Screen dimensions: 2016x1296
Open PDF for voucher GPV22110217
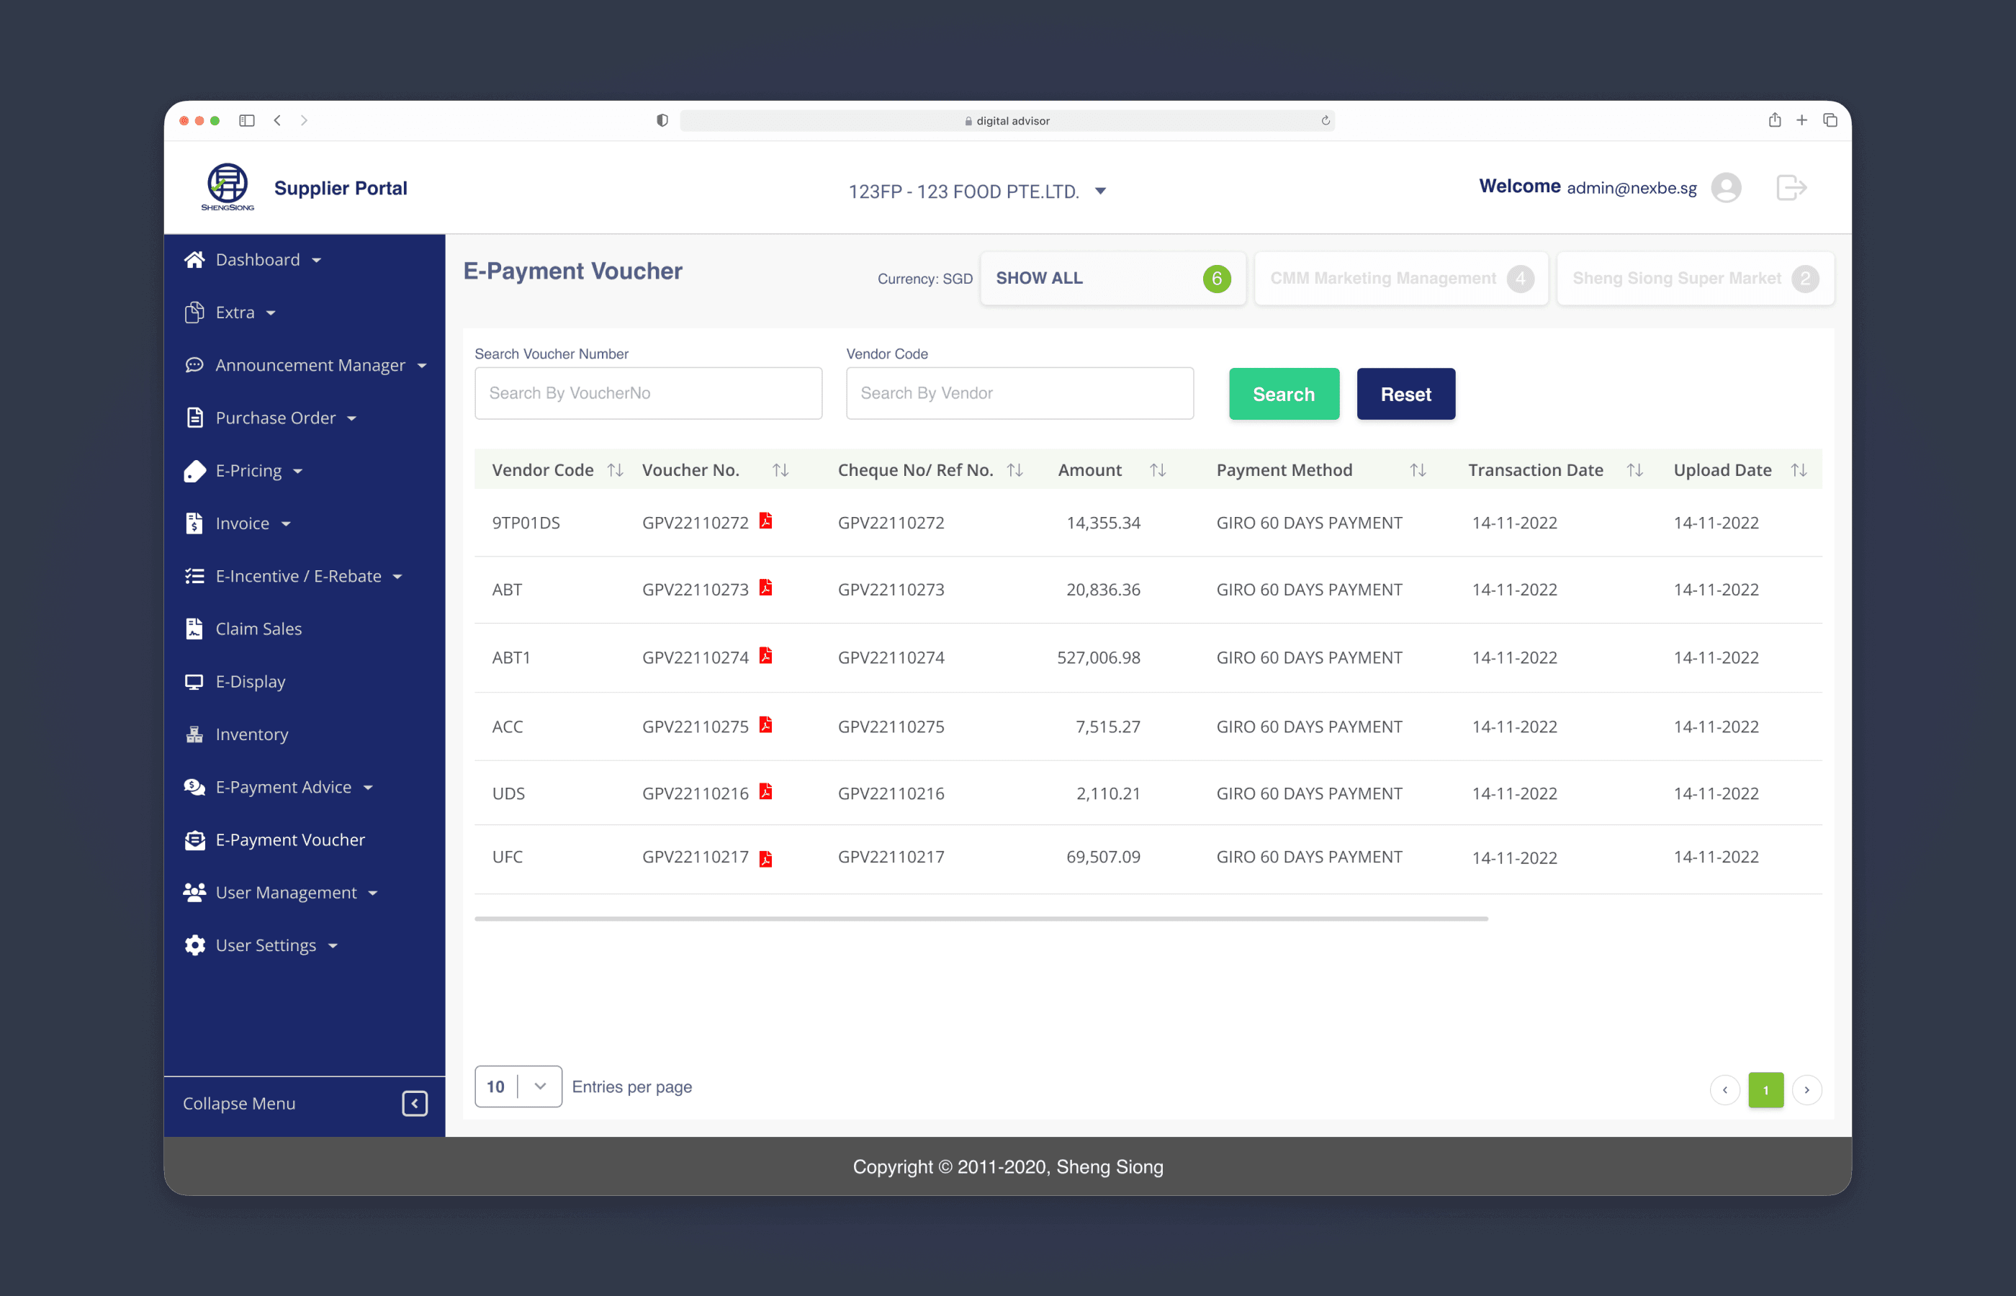point(765,858)
